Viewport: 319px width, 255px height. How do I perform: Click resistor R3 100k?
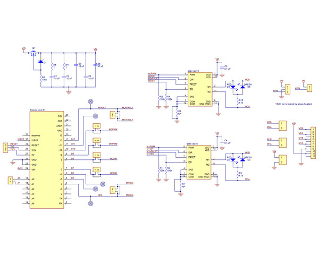158,98
